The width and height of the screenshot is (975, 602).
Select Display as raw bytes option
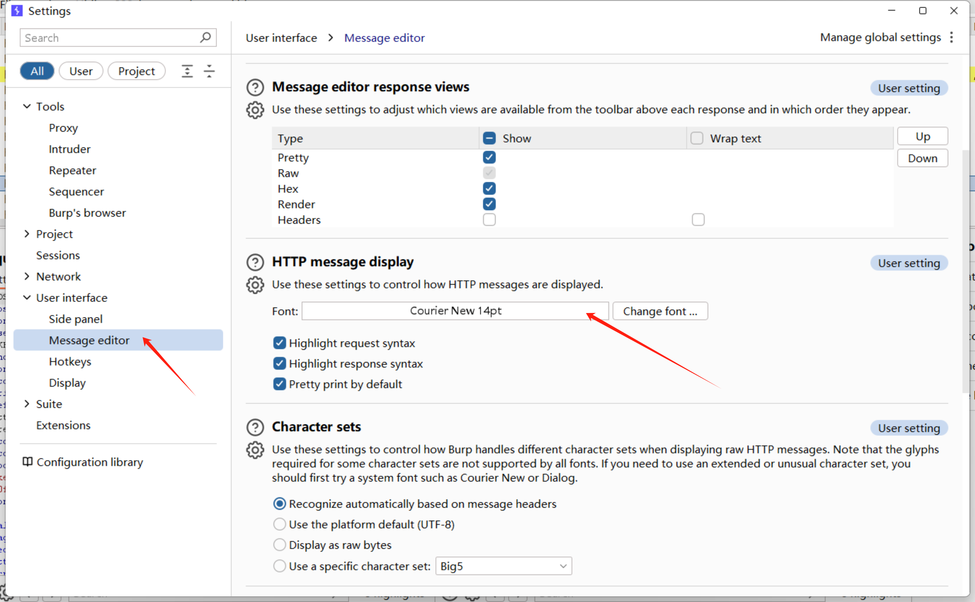coord(280,545)
